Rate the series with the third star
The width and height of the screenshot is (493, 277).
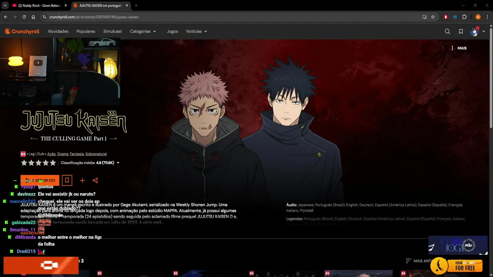tap(39, 163)
